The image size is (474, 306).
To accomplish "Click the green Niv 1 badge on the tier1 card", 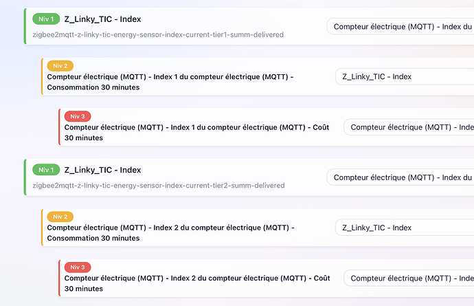I will click(x=46, y=19).
